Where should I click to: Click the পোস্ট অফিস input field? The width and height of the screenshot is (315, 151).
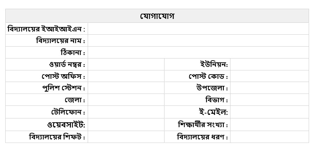pyautogui.click(x=126, y=76)
